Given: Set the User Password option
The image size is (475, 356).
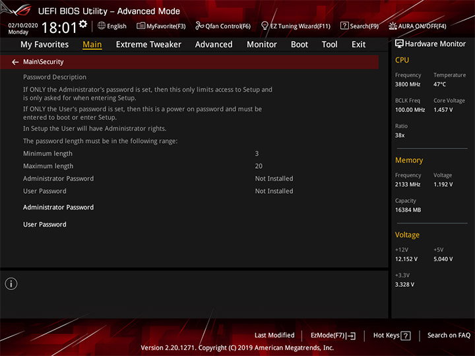Looking at the screenshot, I should click(x=45, y=225).
